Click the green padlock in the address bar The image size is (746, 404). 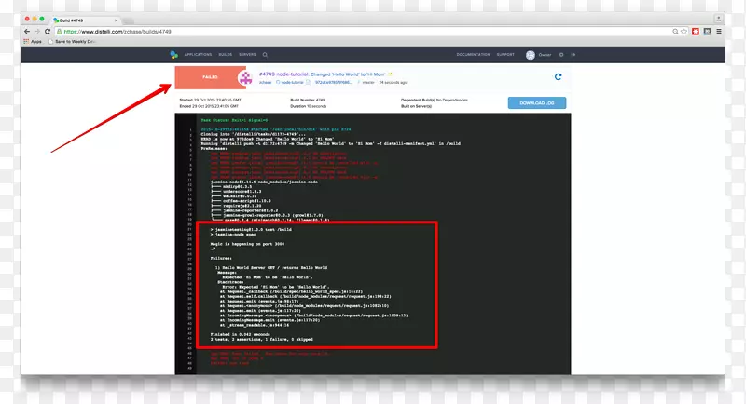(59, 32)
